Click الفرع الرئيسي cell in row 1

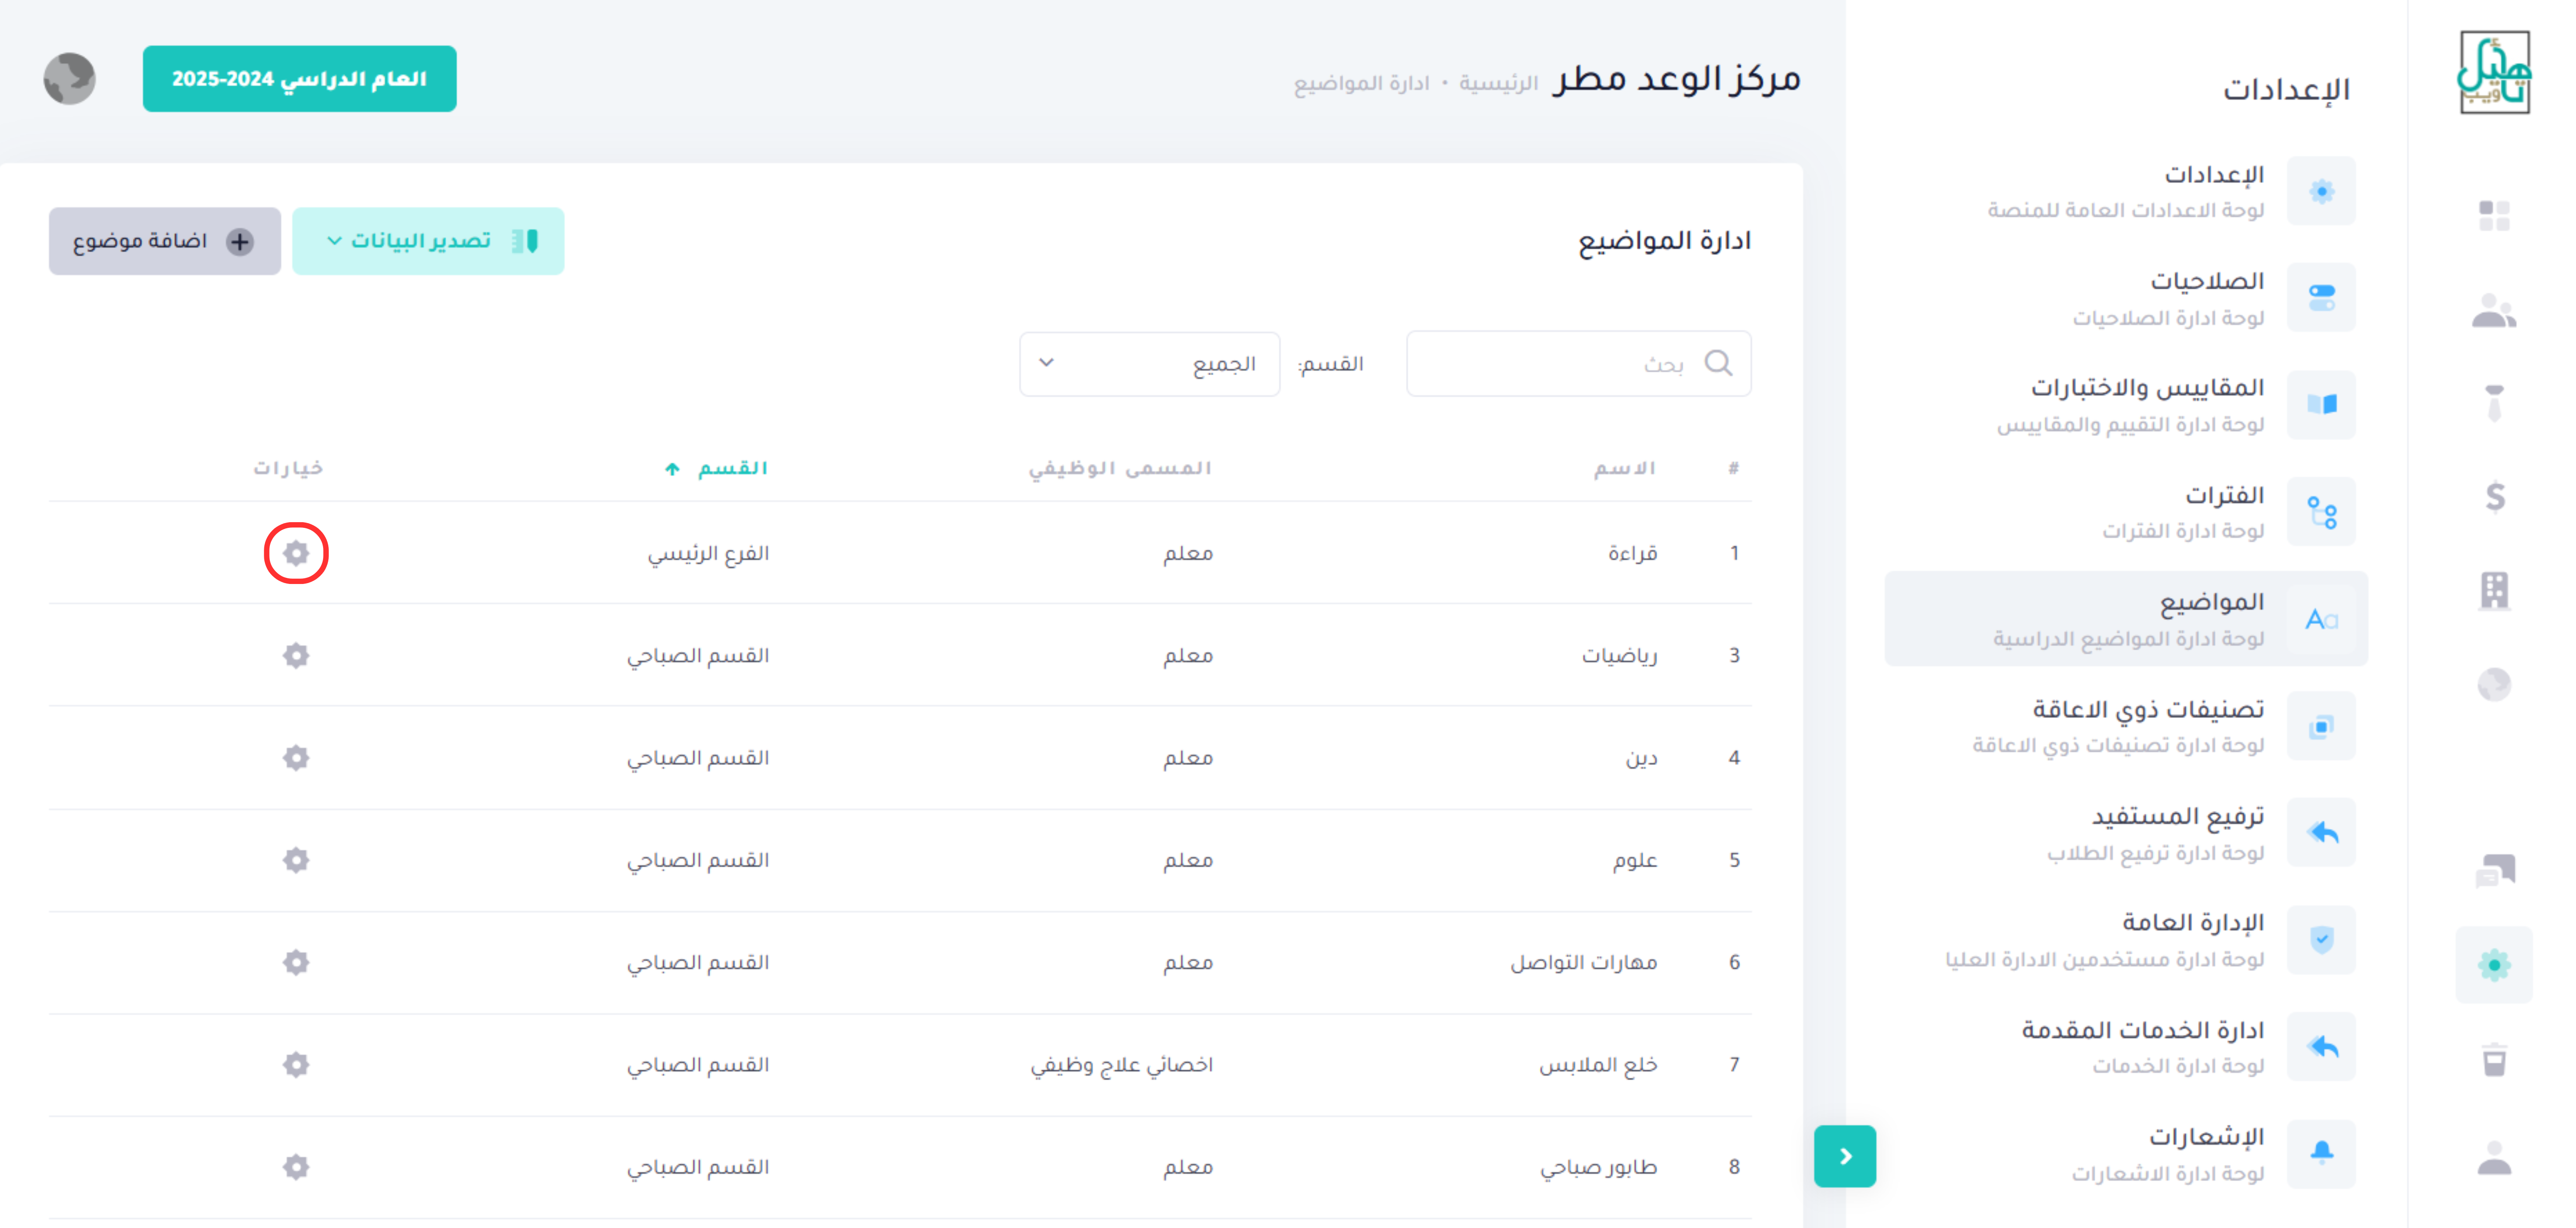pos(708,554)
